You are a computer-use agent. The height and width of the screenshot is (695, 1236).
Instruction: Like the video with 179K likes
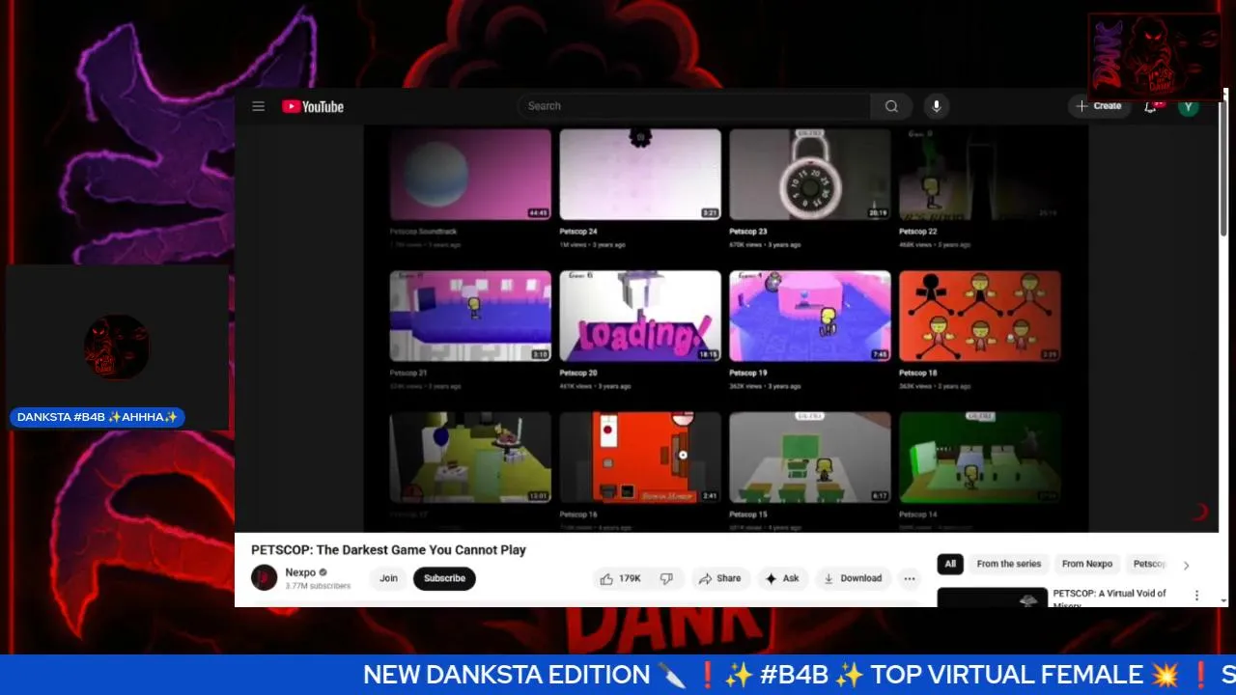click(x=620, y=578)
